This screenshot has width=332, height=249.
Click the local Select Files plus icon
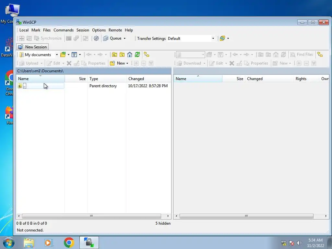[136, 63]
